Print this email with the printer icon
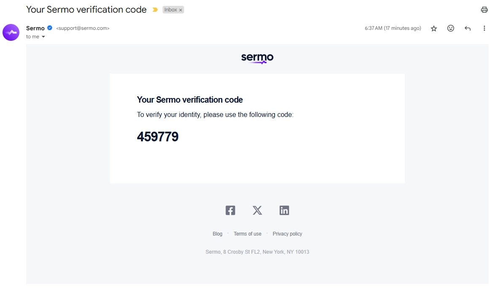The height and width of the screenshot is (289, 492). pyautogui.click(x=484, y=10)
